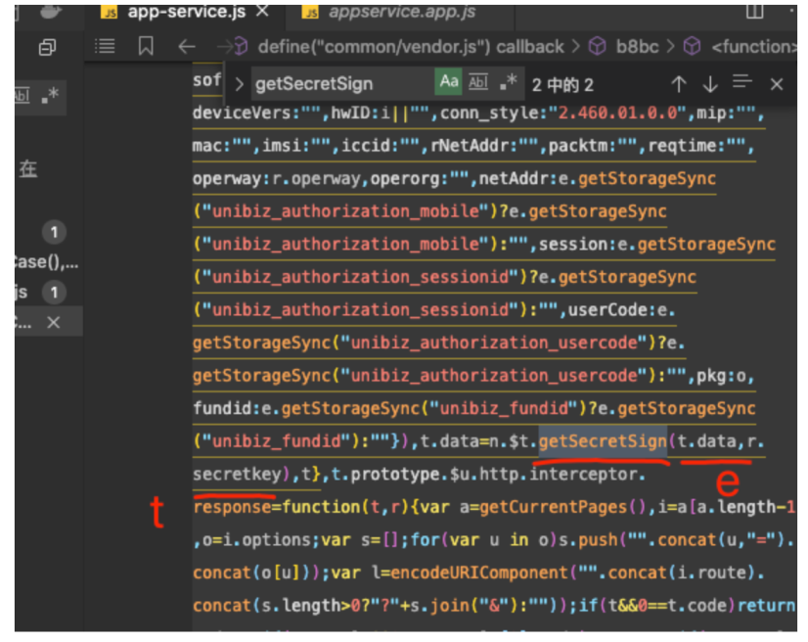Dismiss the selected sidebar search result
The width and height of the screenshot is (808, 642).
coord(54,323)
